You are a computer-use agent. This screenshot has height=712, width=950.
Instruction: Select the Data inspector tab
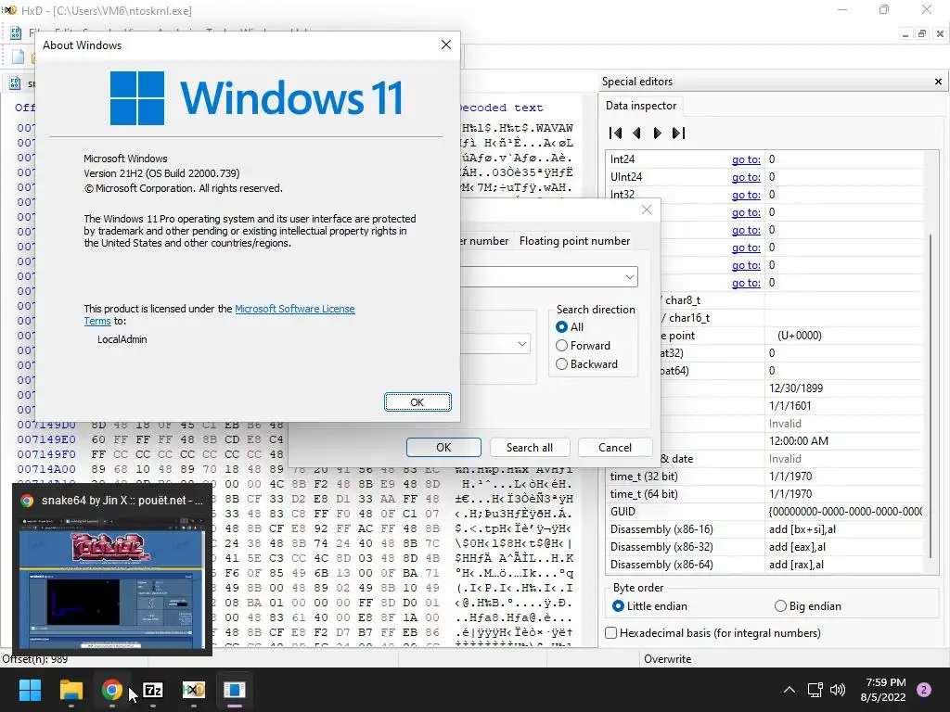(x=641, y=106)
